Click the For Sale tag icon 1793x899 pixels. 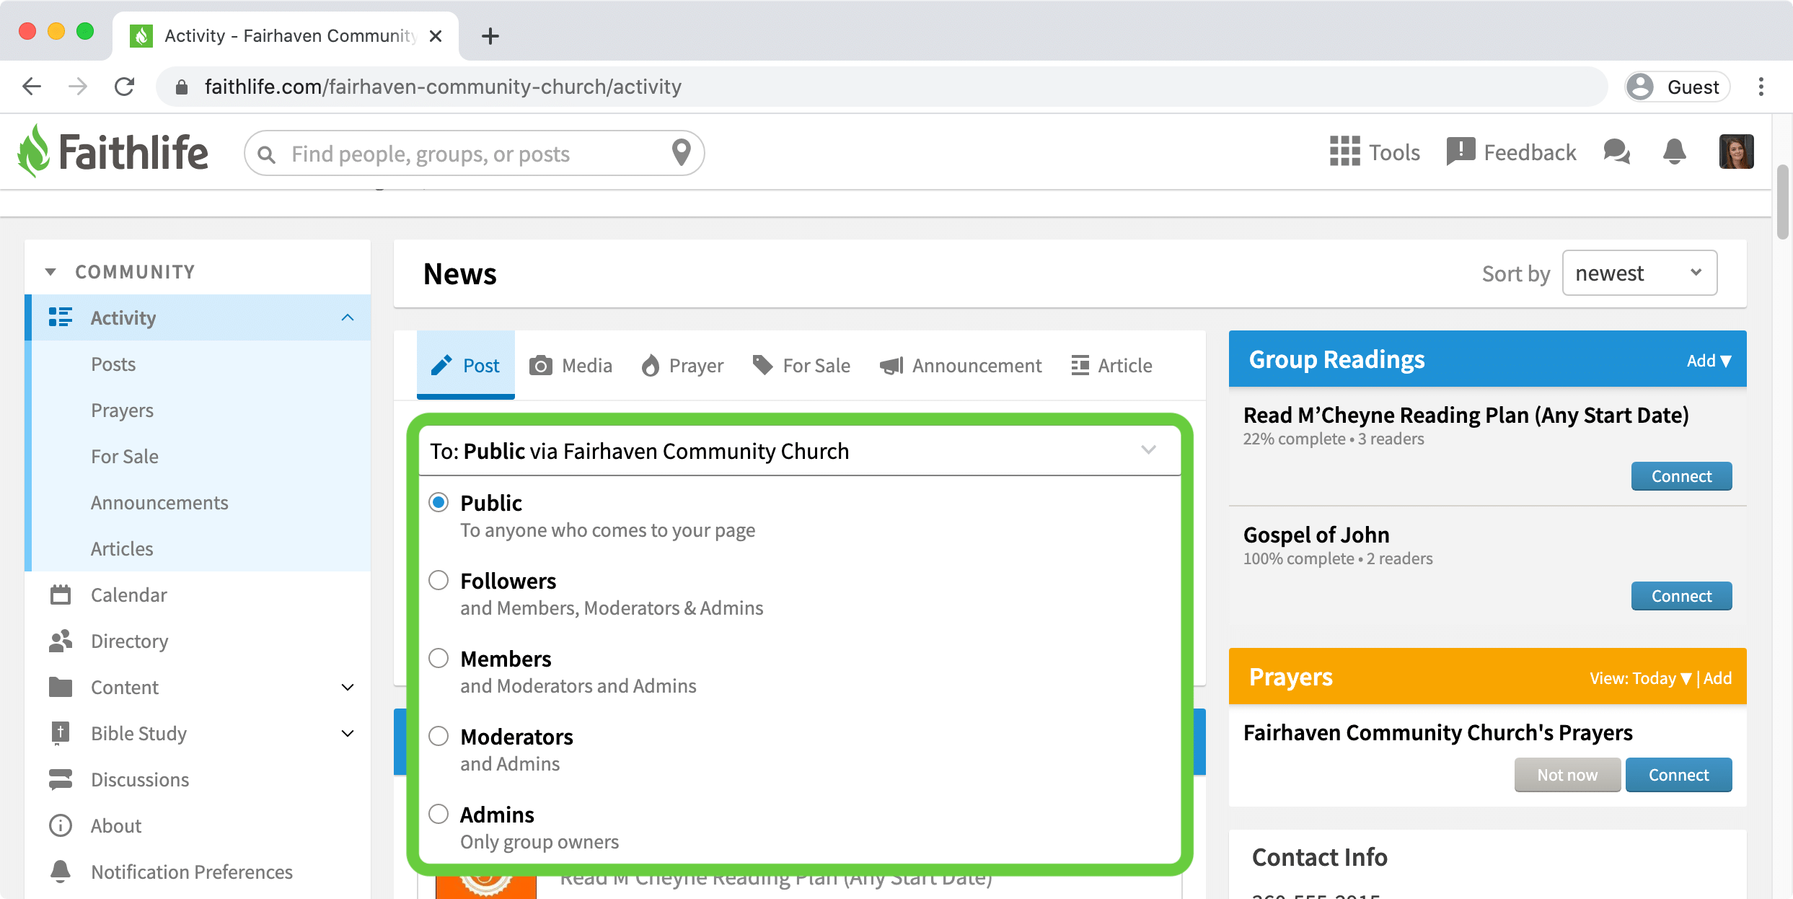(x=762, y=365)
